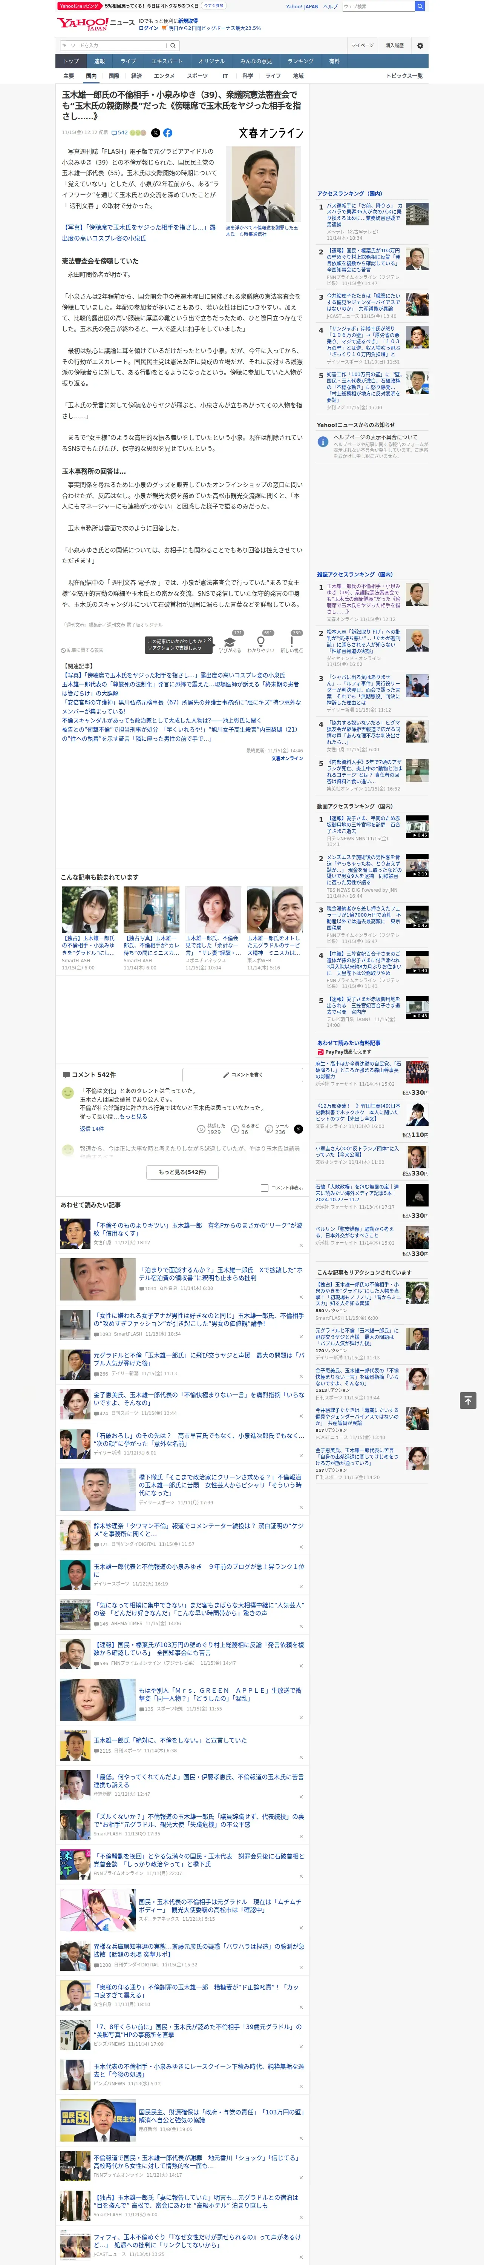
Task: Open the マイページ link
Action: (x=362, y=45)
